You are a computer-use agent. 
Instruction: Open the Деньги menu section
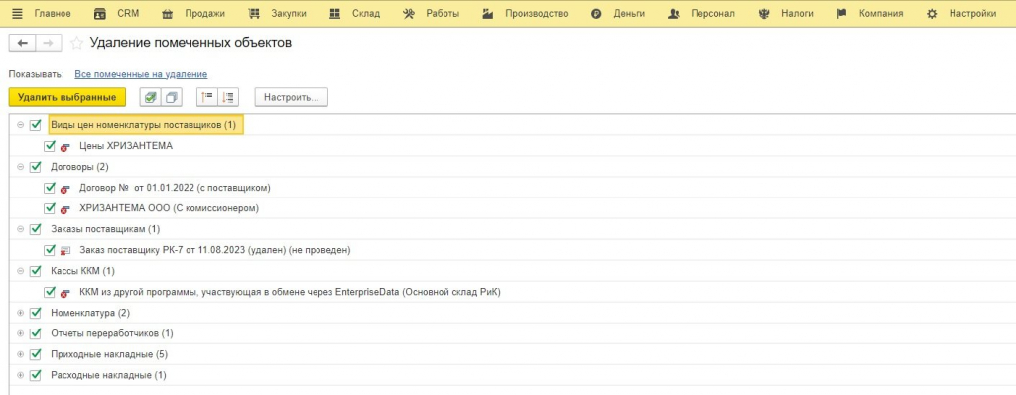629,14
